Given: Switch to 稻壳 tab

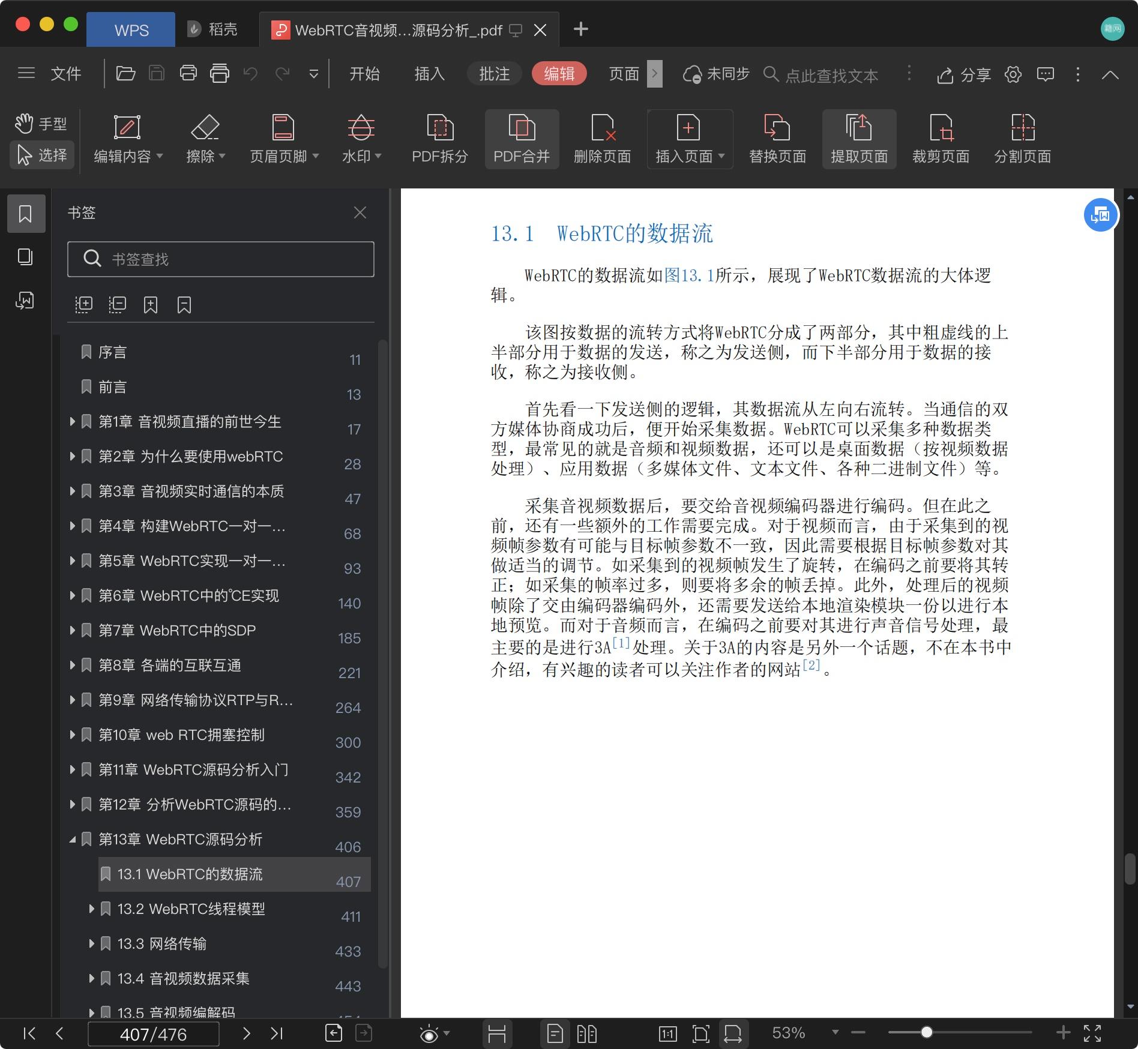Looking at the screenshot, I should pyautogui.click(x=212, y=29).
